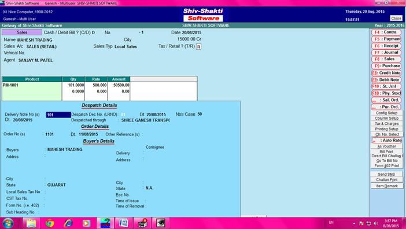This screenshot has width=406, height=229.
Task: Click the Delivery Note No field showing 101
Action: pyautogui.click(x=58, y=114)
